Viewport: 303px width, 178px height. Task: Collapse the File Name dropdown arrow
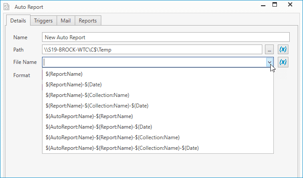coord(269,62)
